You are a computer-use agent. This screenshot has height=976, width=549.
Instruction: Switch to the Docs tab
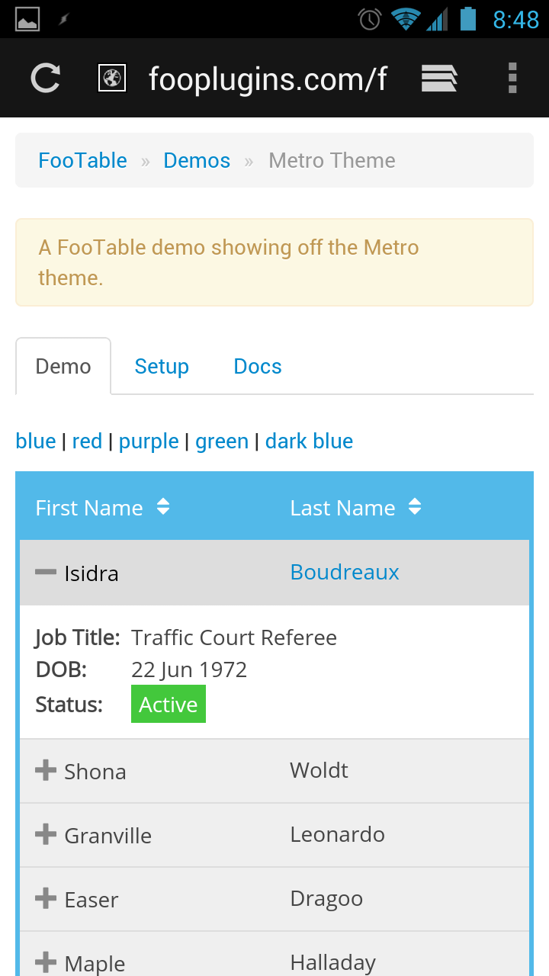(x=258, y=367)
